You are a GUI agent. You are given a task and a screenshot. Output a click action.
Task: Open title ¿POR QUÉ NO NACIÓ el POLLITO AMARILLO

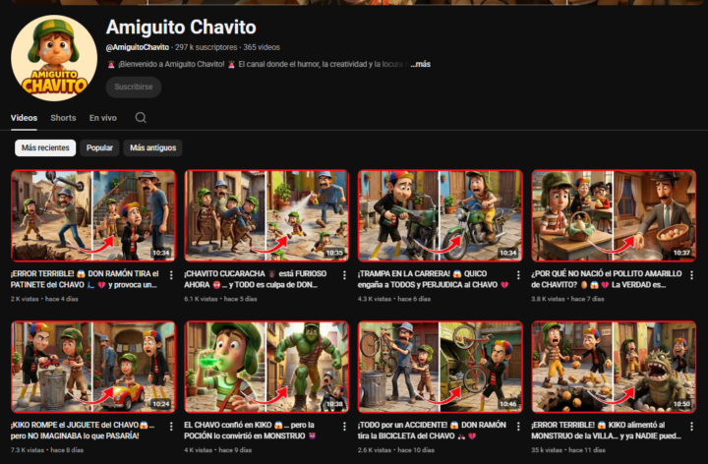tap(607, 279)
